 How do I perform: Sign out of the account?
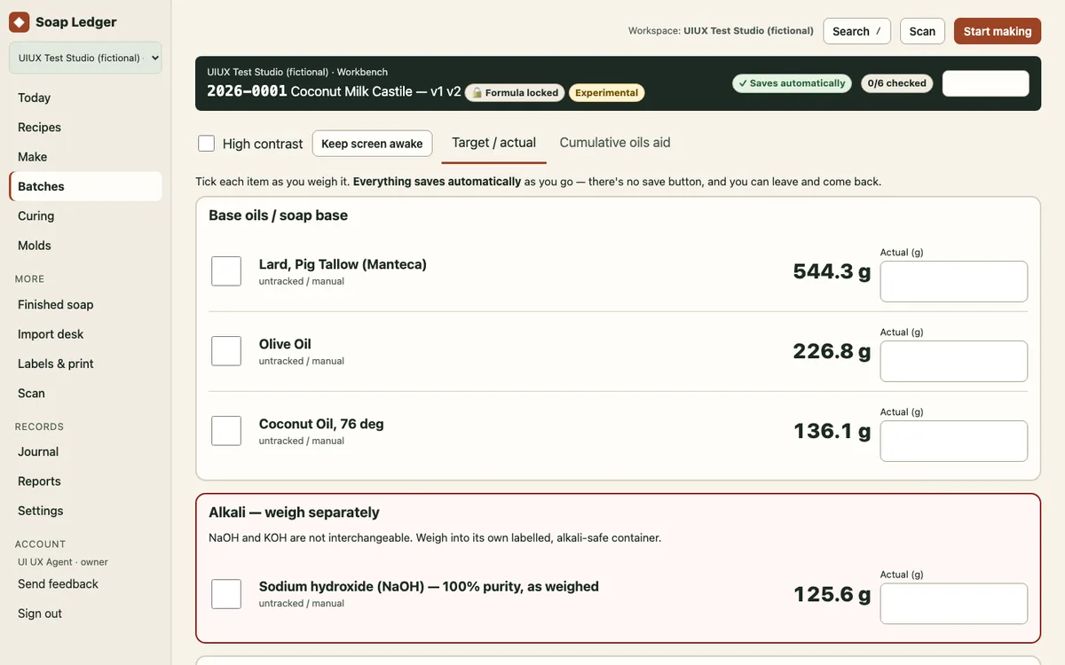pos(85,614)
